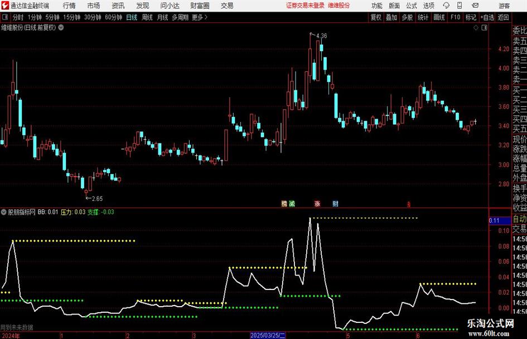Toggle the left sidebar panel icon
The image size is (527, 339).
[4, 17]
